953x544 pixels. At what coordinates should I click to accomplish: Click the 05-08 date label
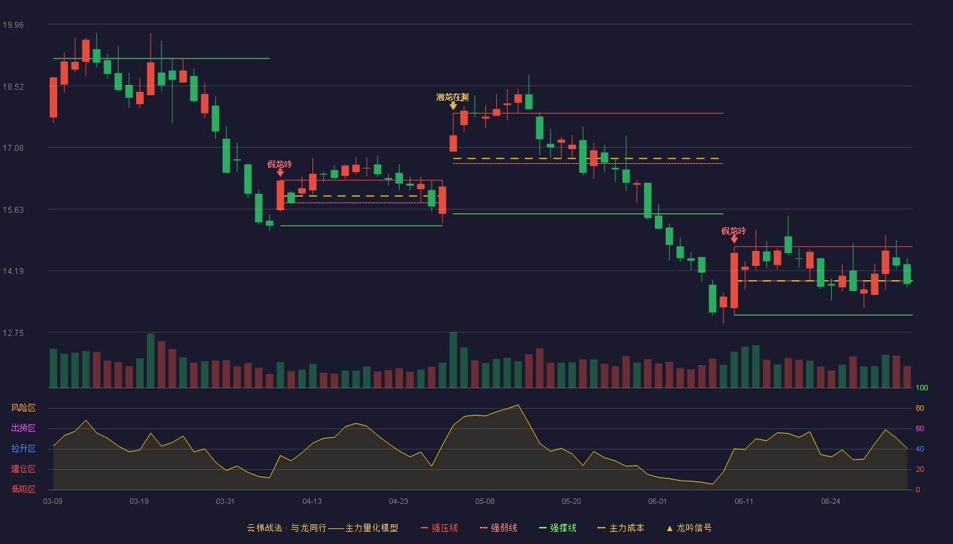click(485, 501)
